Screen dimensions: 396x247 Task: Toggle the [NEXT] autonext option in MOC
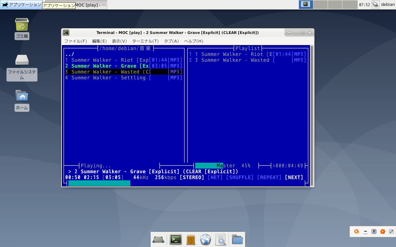pos(294,178)
